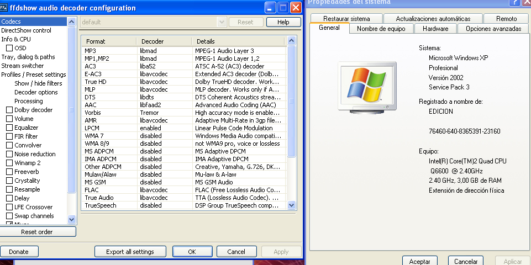The image size is (531, 265).
Task: Click Cancel in the ffdshow dialog
Action: tap(236, 251)
